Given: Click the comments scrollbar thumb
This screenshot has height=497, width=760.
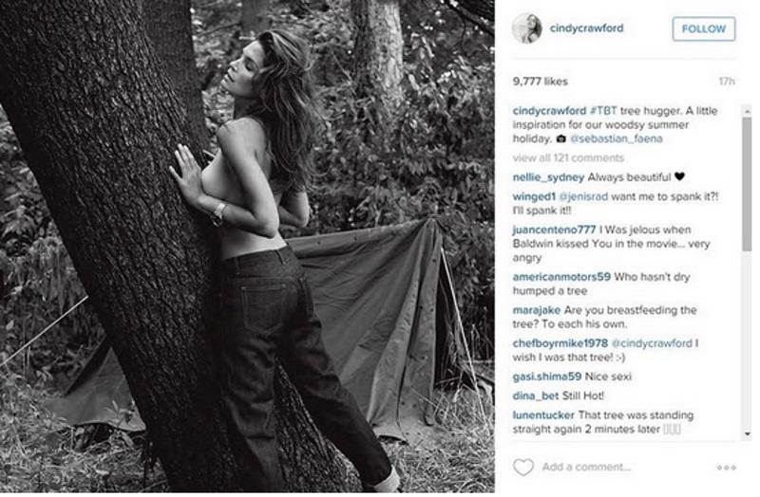Looking at the screenshot, I should tap(747, 184).
